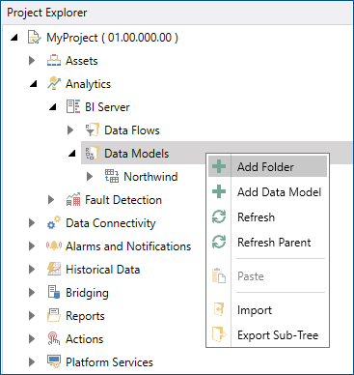Image resolution: width=354 pixels, height=375 pixels.
Task: Select the Fault Detection tree label
Action: pyautogui.click(x=123, y=200)
